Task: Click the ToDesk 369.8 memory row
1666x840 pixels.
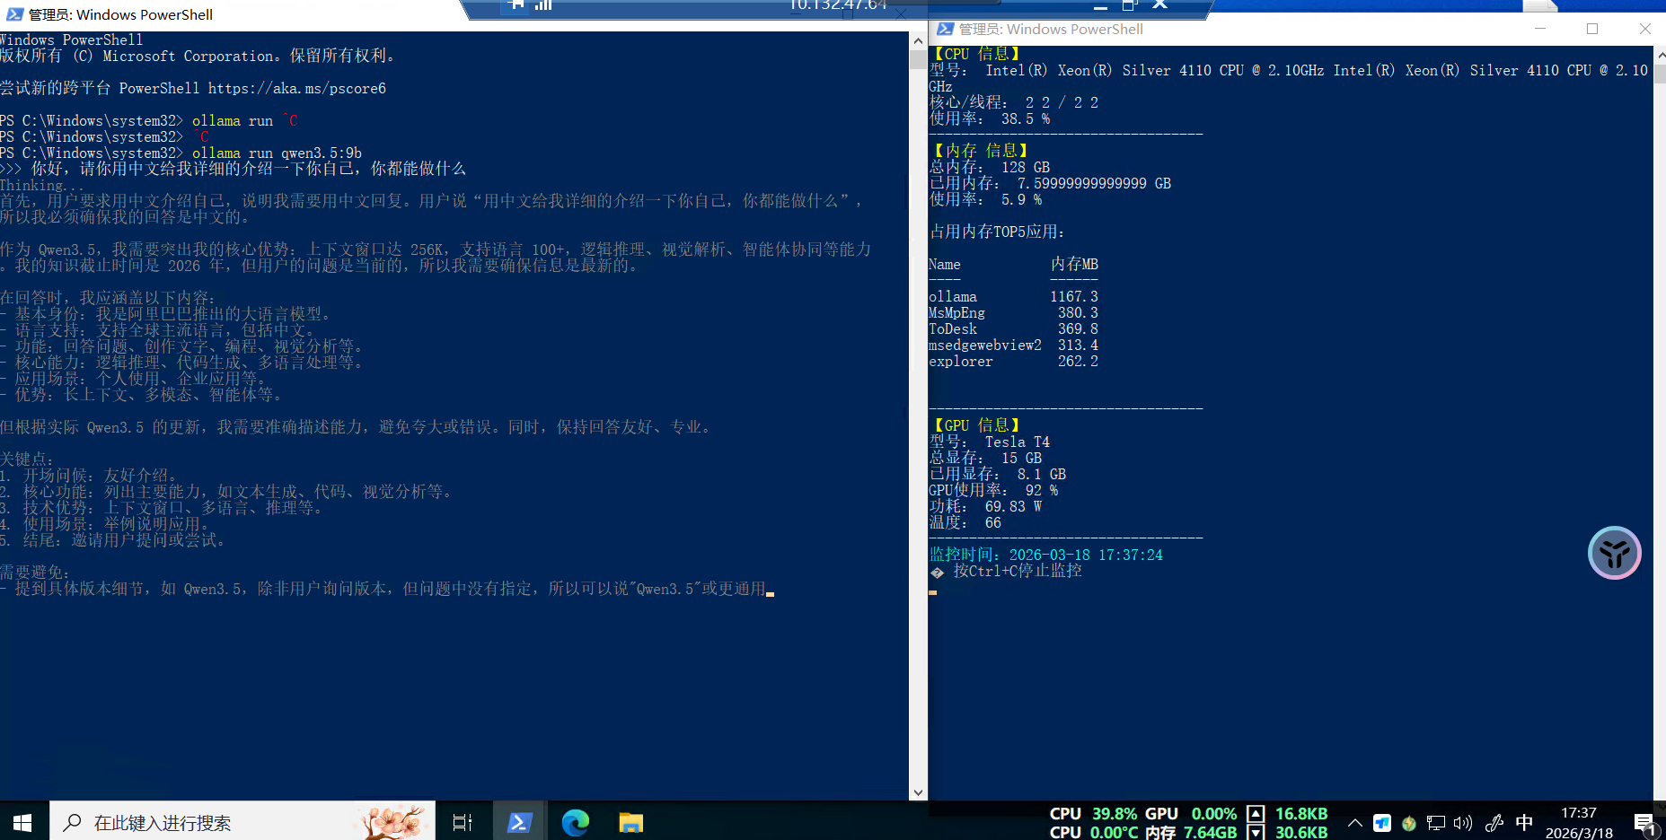Action: [x=1014, y=328]
